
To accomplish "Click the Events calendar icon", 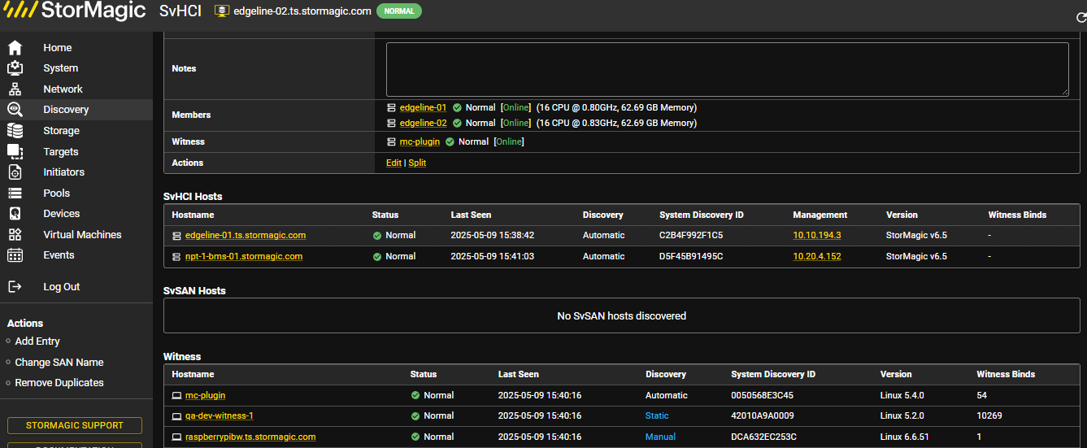I will [x=15, y=255].
